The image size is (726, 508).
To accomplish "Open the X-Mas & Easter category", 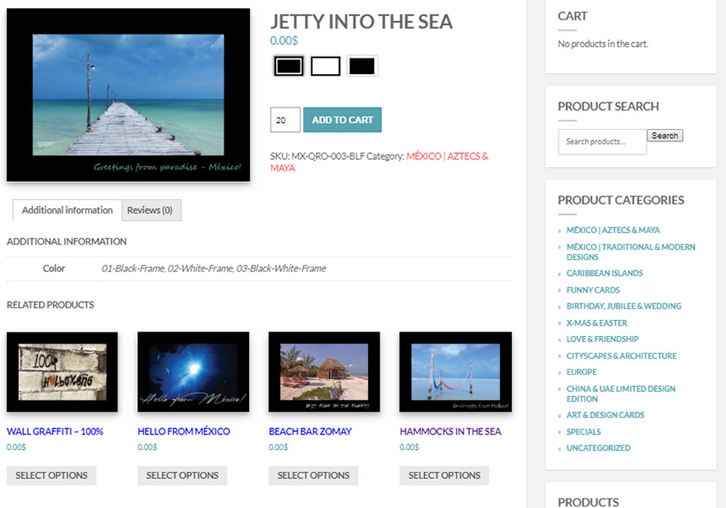I will coord(596,323).
